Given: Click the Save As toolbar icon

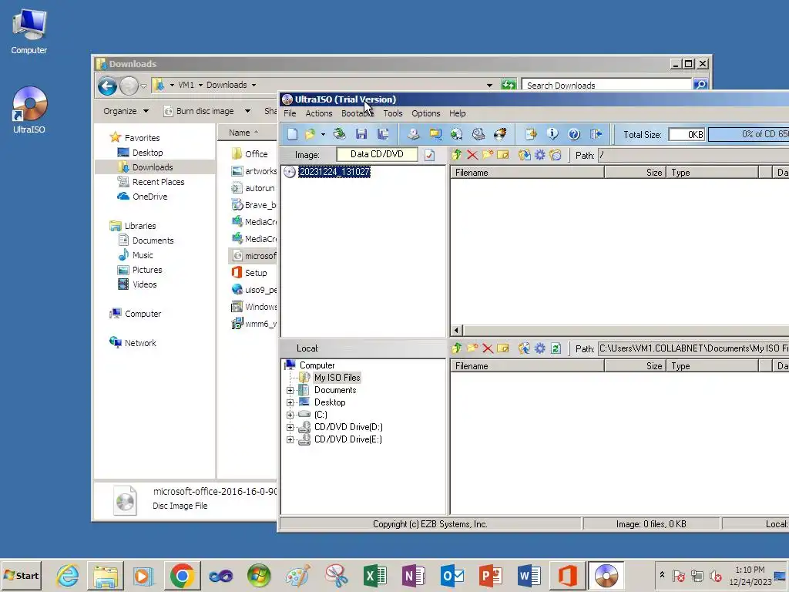Looking at the screenshot, I should tap(383, 134).
